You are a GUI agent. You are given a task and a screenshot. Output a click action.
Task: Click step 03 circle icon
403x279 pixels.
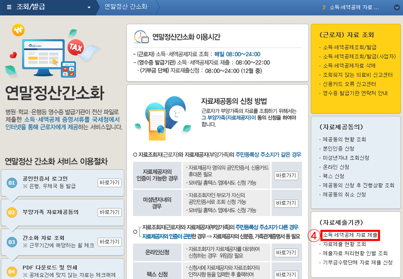[x=12, y=242]
